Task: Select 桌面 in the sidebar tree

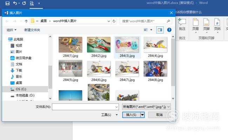Action: tap(16, 83)
